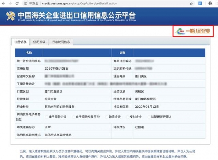Select the 电子商务交易平台 radio option
Image resolution: width=218 pixels, height=160 pixels.
point(73,117)
